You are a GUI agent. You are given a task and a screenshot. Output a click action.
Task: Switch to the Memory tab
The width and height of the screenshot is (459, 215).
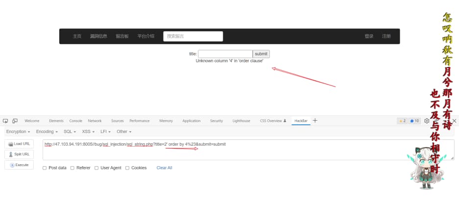click(166, 121)
